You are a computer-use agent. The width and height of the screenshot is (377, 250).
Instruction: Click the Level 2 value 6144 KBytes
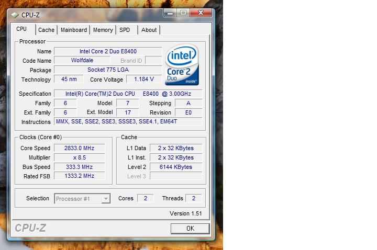pyautogui.click(x=176, y=167)
